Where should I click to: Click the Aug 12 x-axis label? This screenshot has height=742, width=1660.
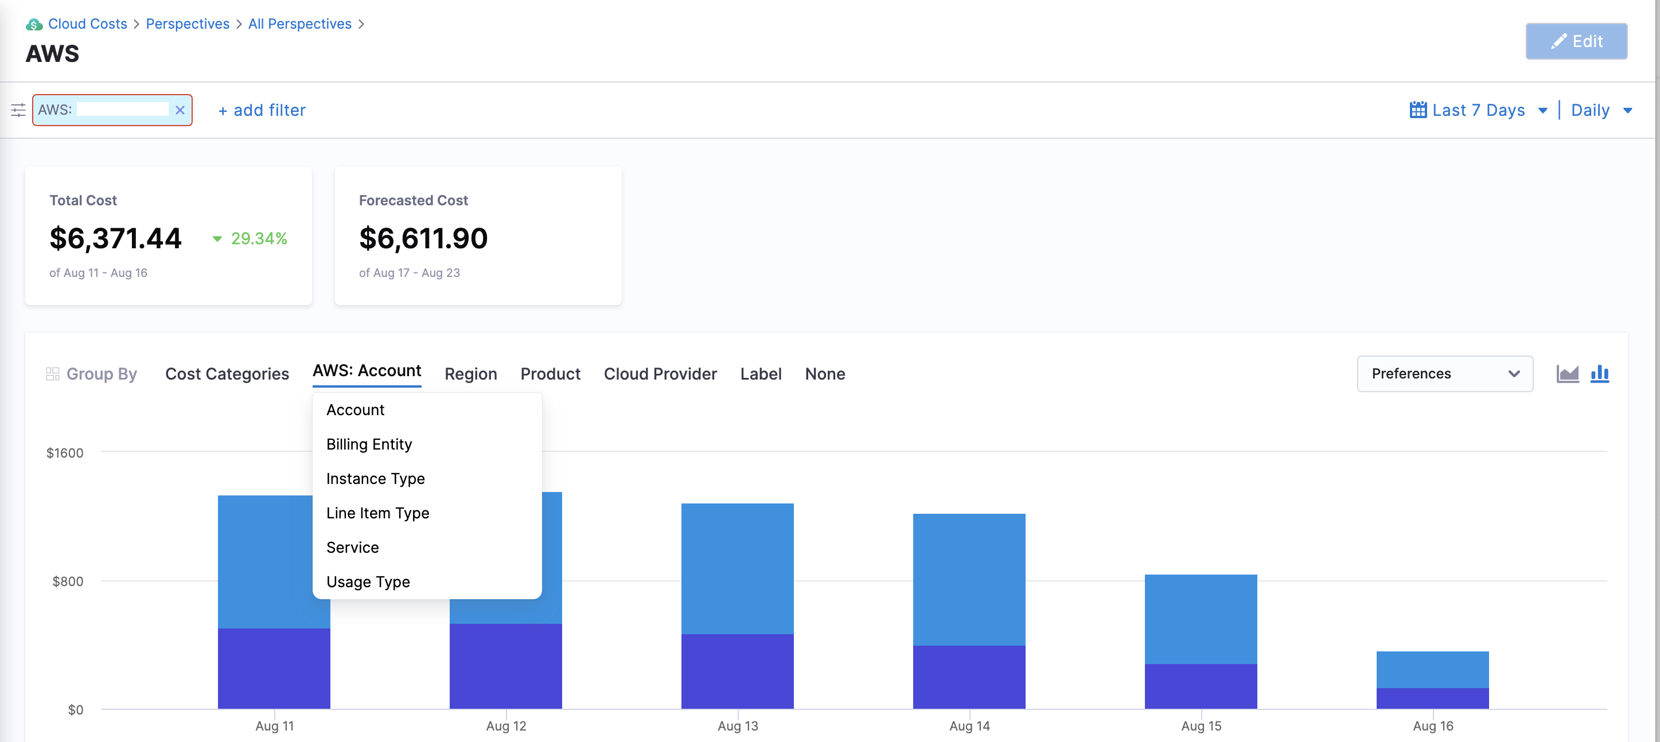[x=506, y=726]
